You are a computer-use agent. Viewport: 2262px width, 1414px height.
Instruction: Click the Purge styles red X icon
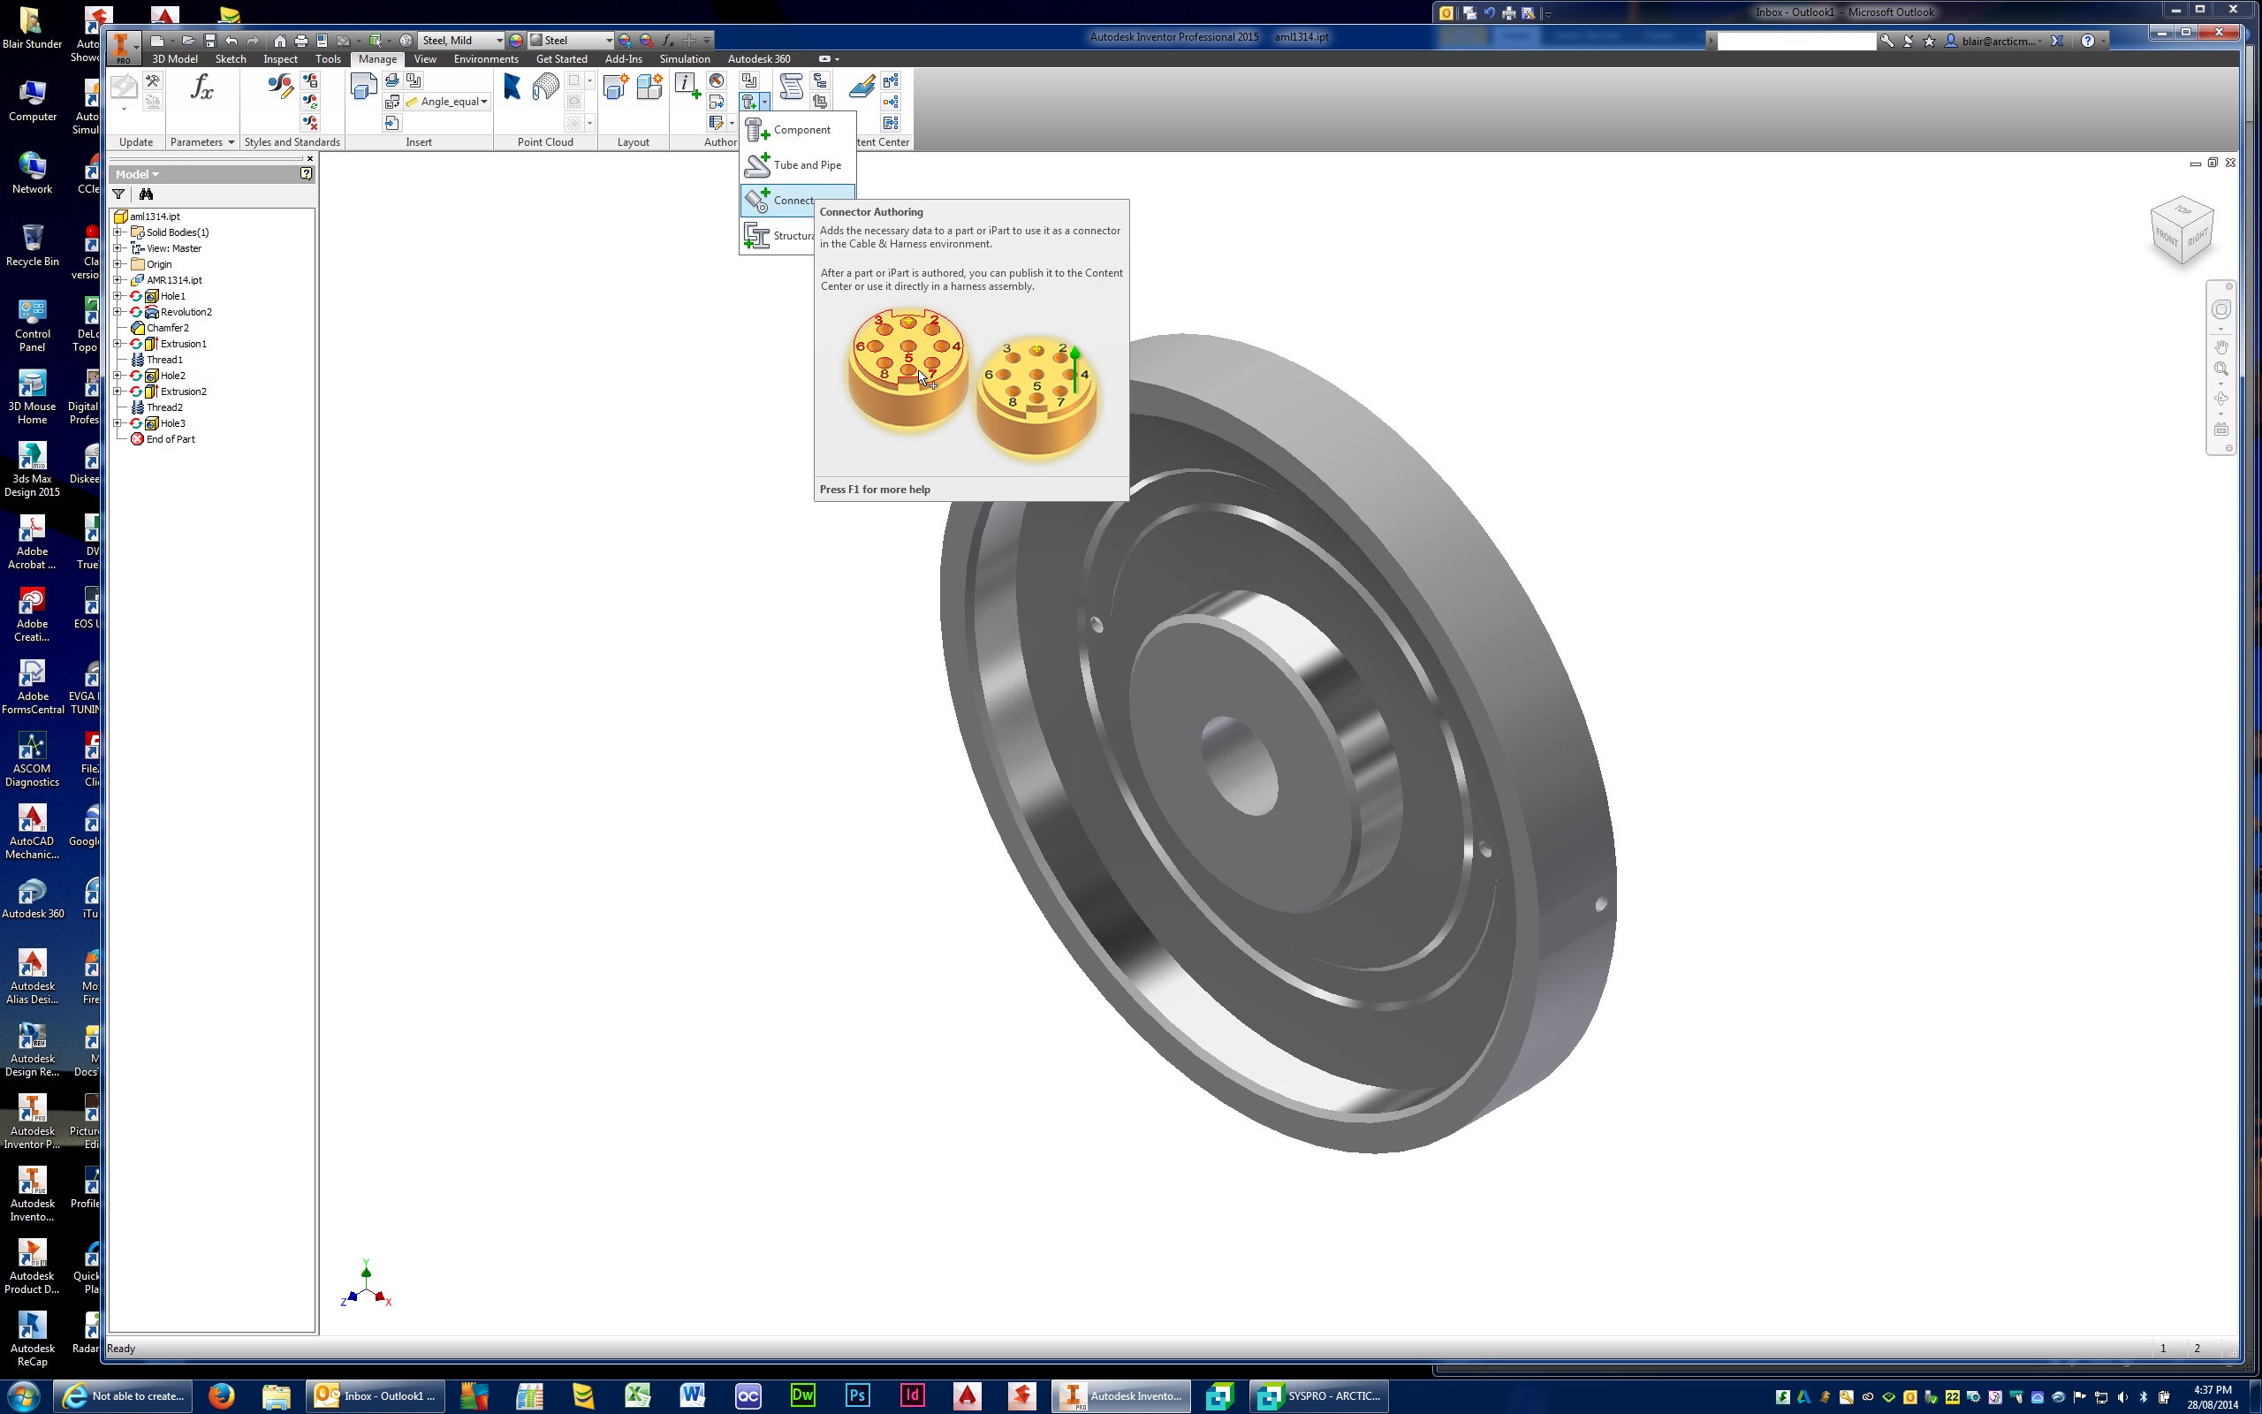pos(310,123)
